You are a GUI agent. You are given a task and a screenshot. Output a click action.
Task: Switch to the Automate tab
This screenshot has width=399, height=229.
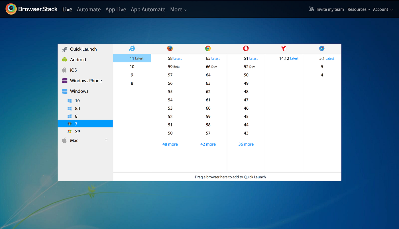coord(89,9)
